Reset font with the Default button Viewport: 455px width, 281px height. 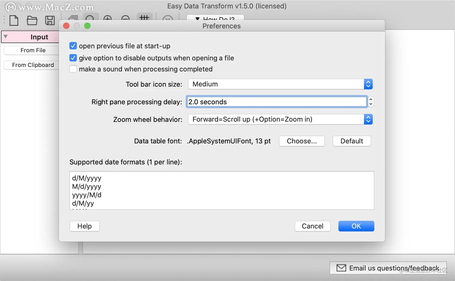[352, 141]
